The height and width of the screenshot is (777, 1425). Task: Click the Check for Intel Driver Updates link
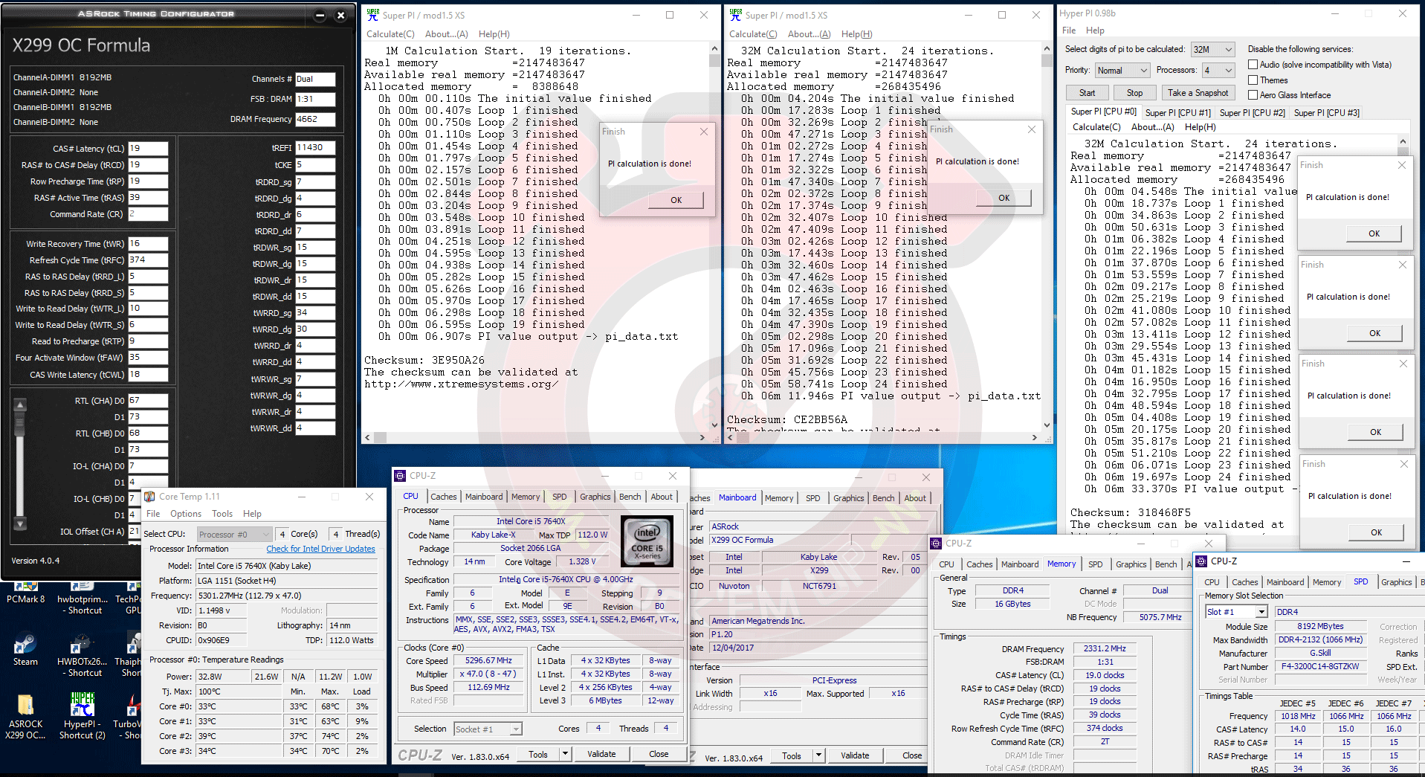tap(320, 549)
